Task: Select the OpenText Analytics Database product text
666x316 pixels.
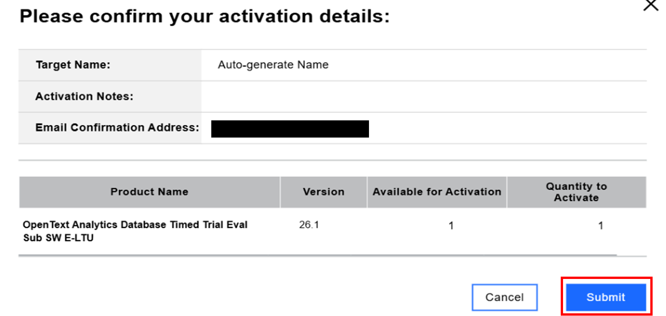Action: pos(135,225)
